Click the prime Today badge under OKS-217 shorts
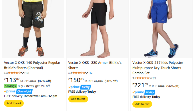Screen dimensions: 195x111 (144, 92)
